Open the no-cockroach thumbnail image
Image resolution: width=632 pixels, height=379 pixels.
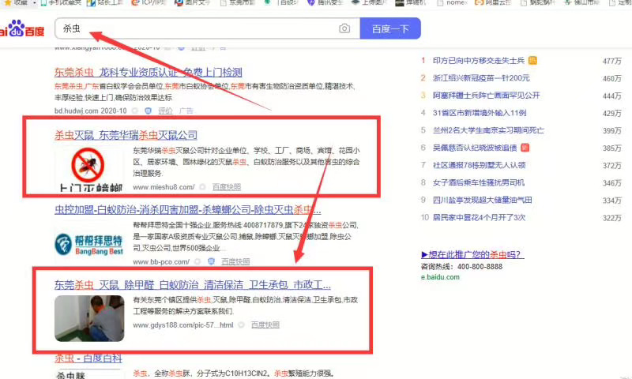[89, 167]
